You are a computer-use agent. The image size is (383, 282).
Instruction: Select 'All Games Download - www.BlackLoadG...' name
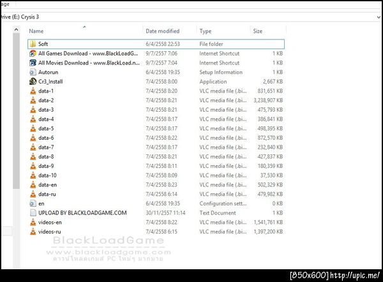(88, 54)
